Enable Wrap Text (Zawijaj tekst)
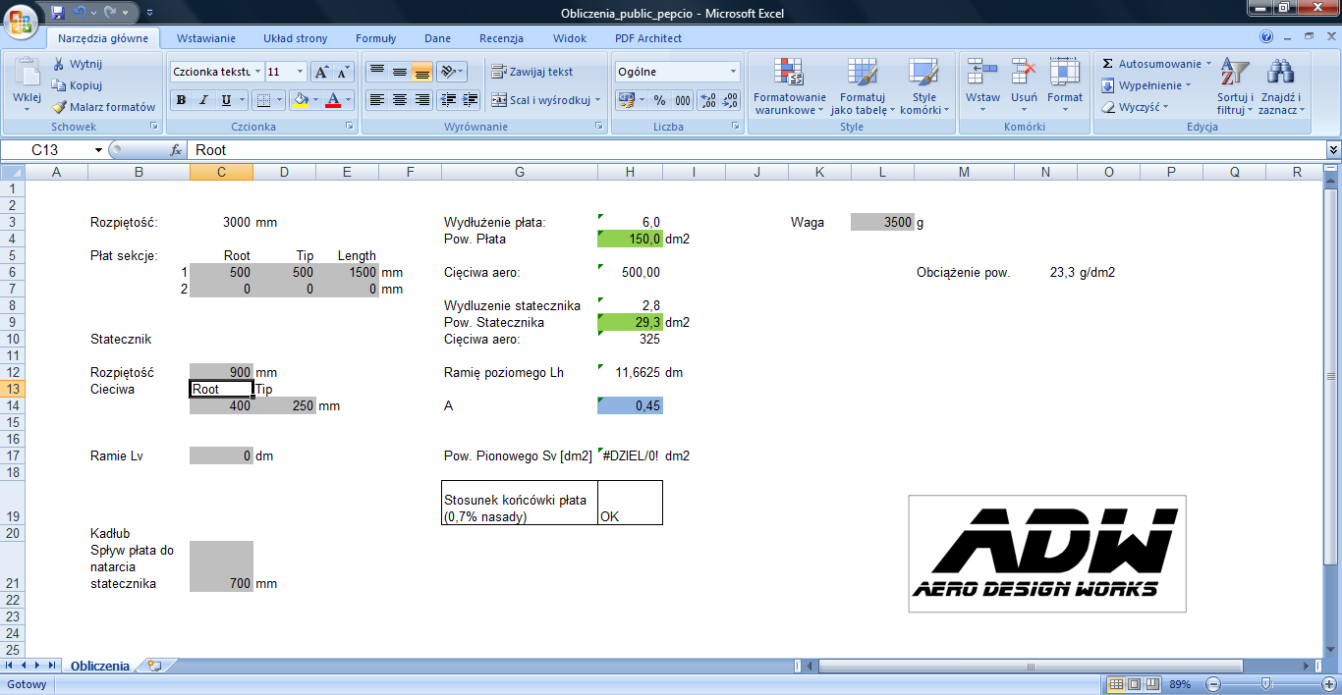1342x695 pixels. [x=532, y=72]
